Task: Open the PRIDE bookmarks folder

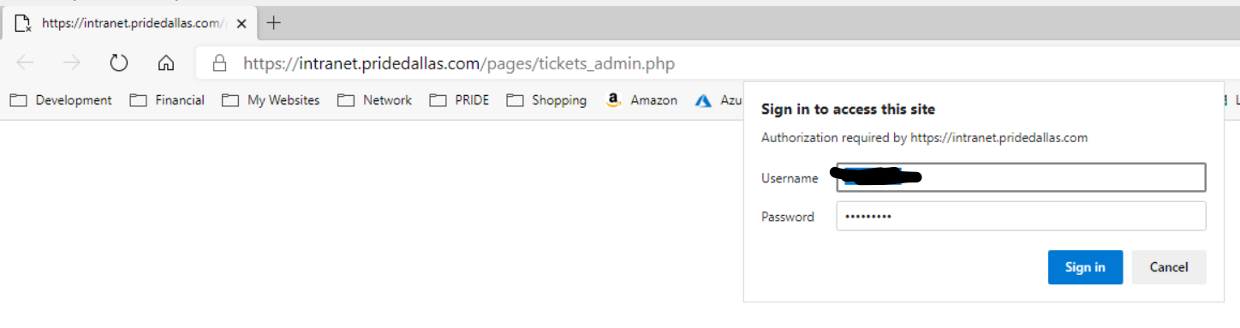Action: 459,100
